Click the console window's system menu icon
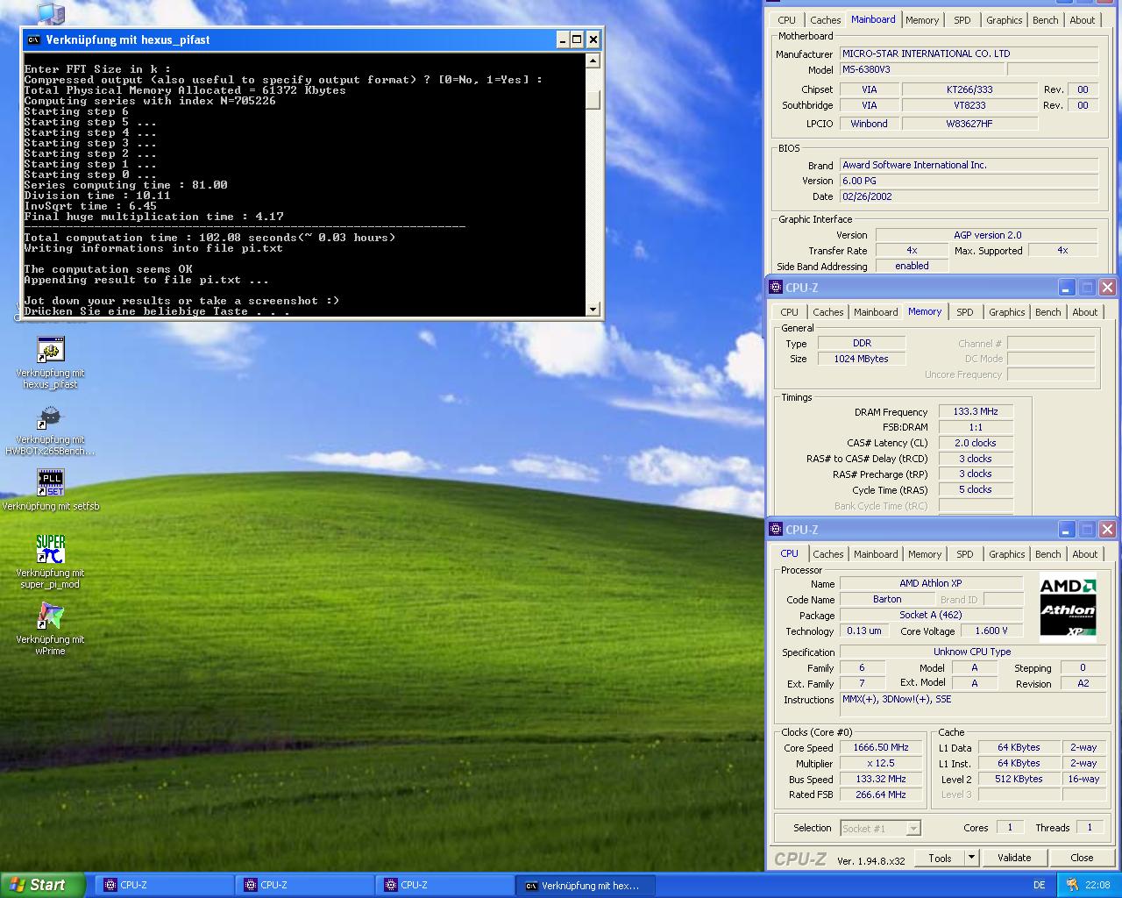The height and width of the screenshot is (898, 1122). pyautogui.click(x=33, y=39)
